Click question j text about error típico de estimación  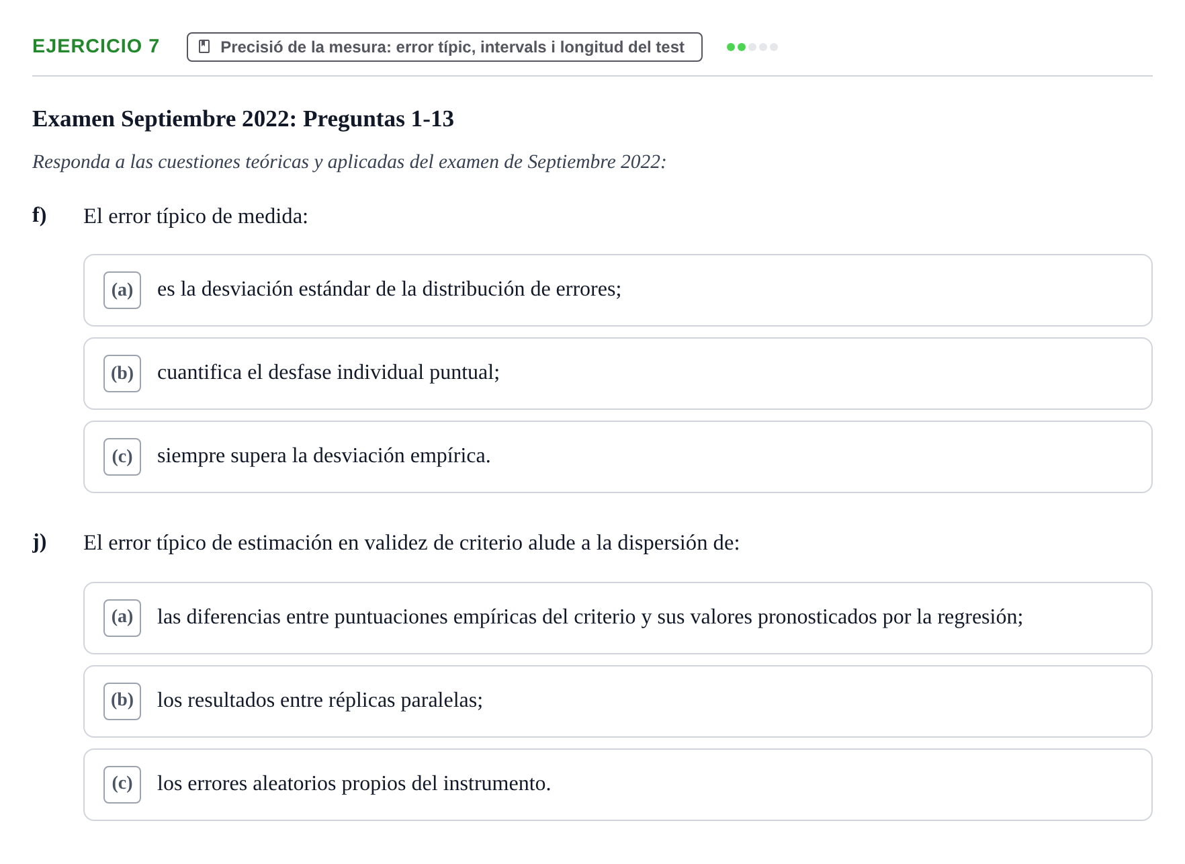point(411,543)
